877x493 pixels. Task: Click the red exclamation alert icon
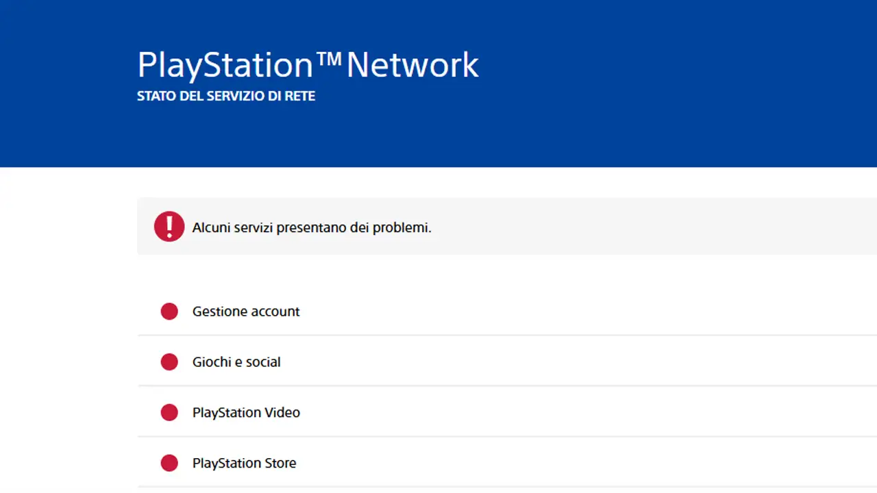coord(169,227)
